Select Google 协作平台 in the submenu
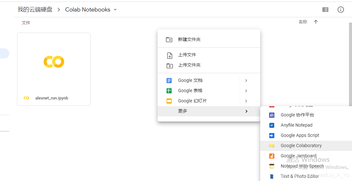Screen dimensions: 352x181 tap(306, 115)
